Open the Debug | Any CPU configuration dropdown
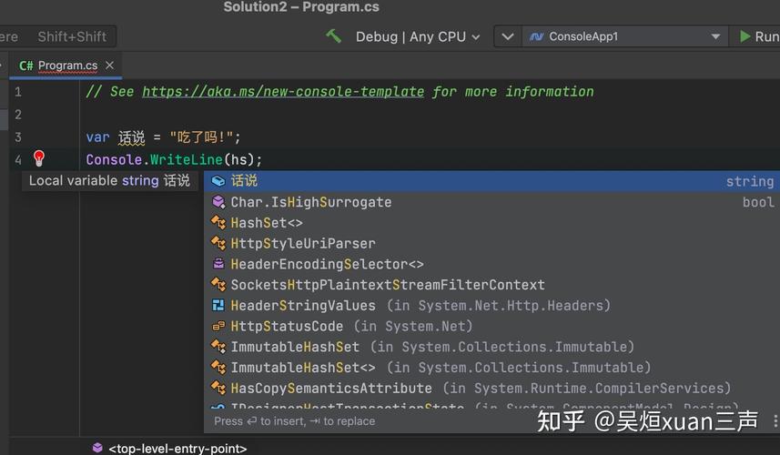Screen dimensions: 780x455 418,36
